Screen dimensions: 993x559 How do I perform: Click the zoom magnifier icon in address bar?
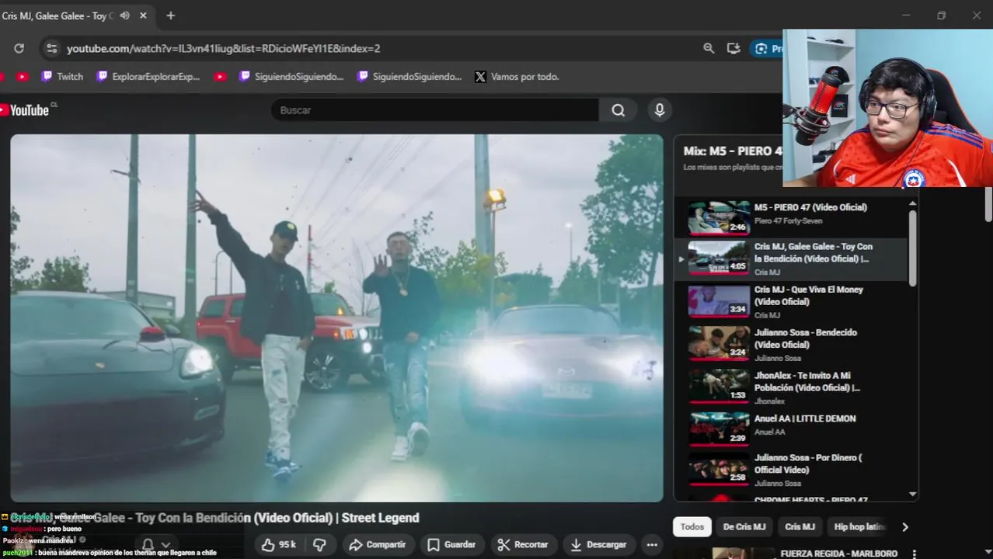[x=709, y=48]
